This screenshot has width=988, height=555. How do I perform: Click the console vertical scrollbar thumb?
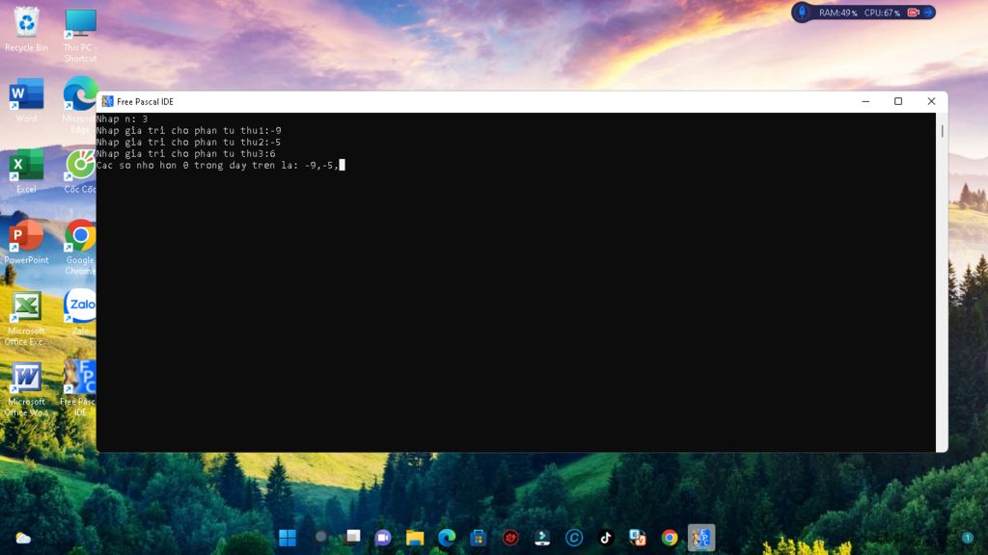pos(942,131)
